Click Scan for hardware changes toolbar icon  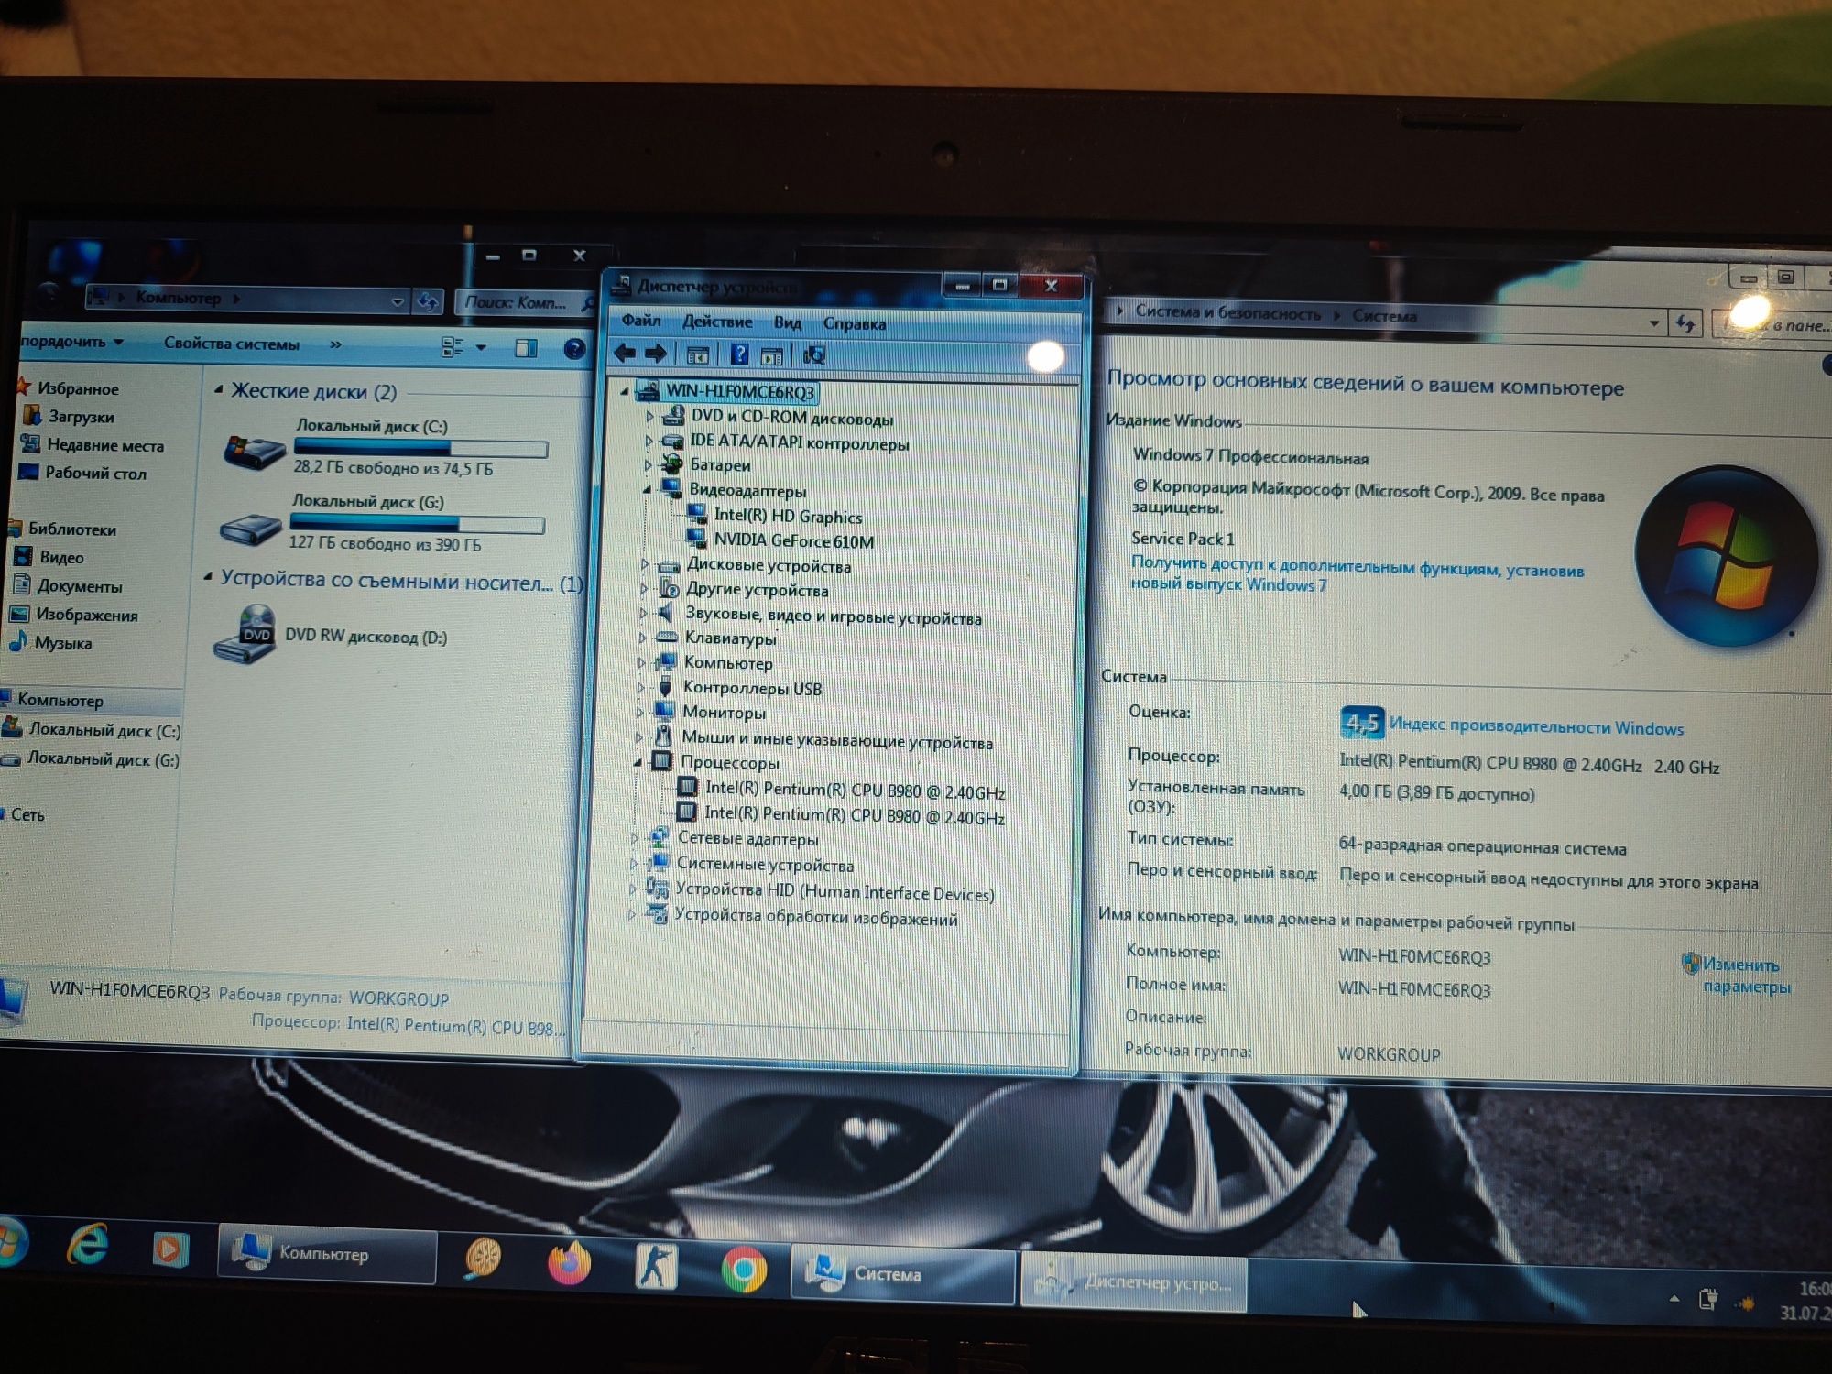[813, 355]
